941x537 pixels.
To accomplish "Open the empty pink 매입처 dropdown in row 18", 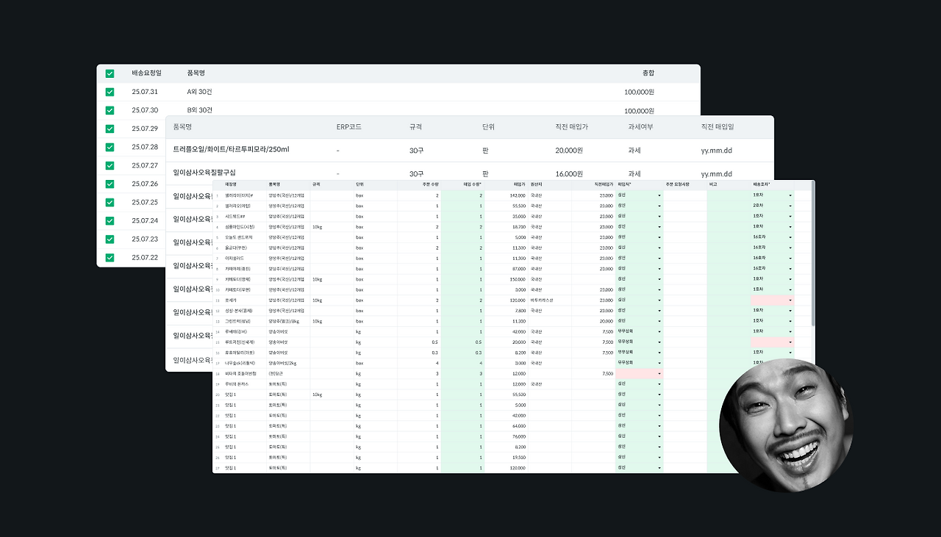I will click(x=640, y=373).
